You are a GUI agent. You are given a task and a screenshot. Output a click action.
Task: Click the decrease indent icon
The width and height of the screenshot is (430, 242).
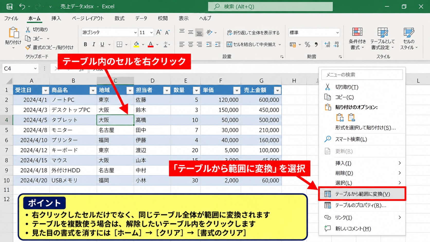[209, 44]
